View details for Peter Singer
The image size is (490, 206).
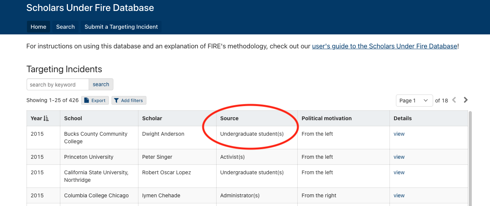point(399,157)
